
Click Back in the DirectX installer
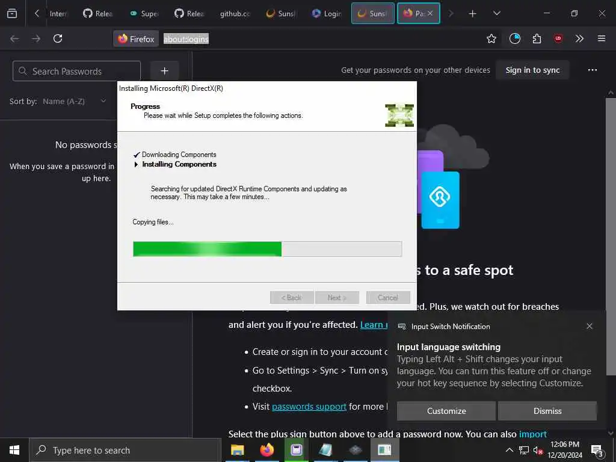coord(292,298)
